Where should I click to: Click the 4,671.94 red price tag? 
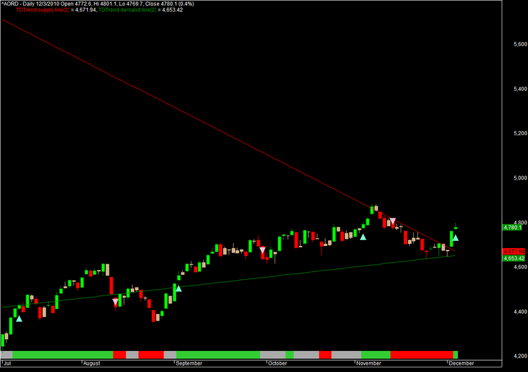pyautogui.click(x=514, y=251)
